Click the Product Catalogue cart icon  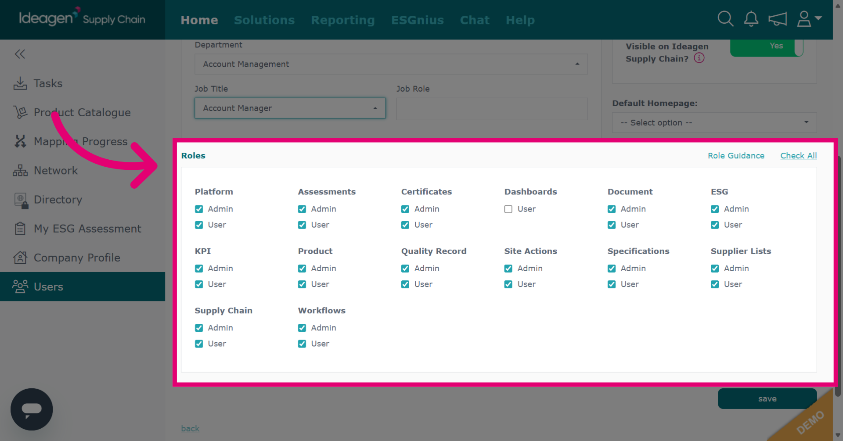[20, 112]
